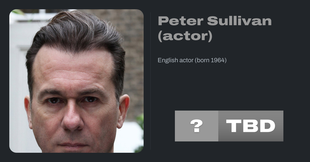This screenshot has height=162, width=310.
Task: Click the vertical divider beside the photo
Action: pyautogui.click(x=150, y=81)
